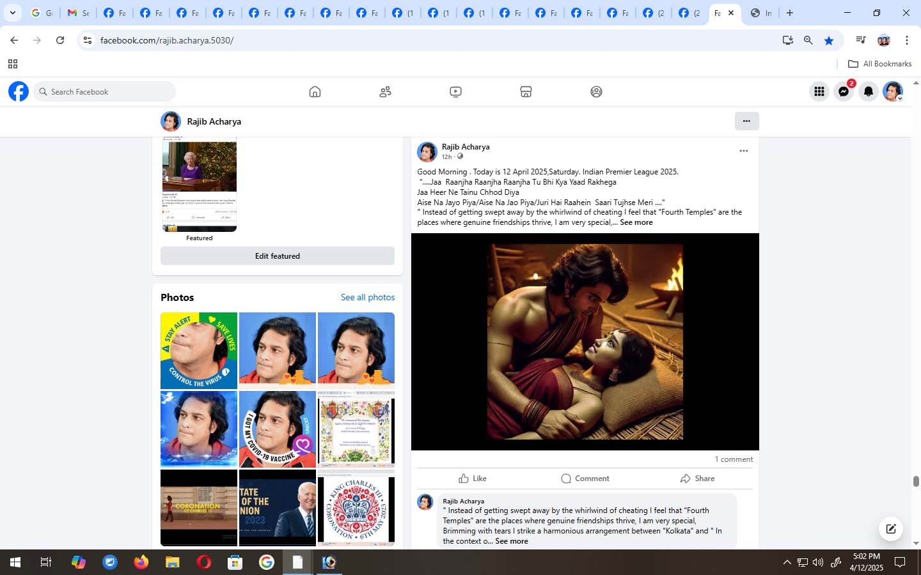The height and width of the screenshot is (575, 921).
Task: Open the Video (Watch) icon
Action: point(455,92)
